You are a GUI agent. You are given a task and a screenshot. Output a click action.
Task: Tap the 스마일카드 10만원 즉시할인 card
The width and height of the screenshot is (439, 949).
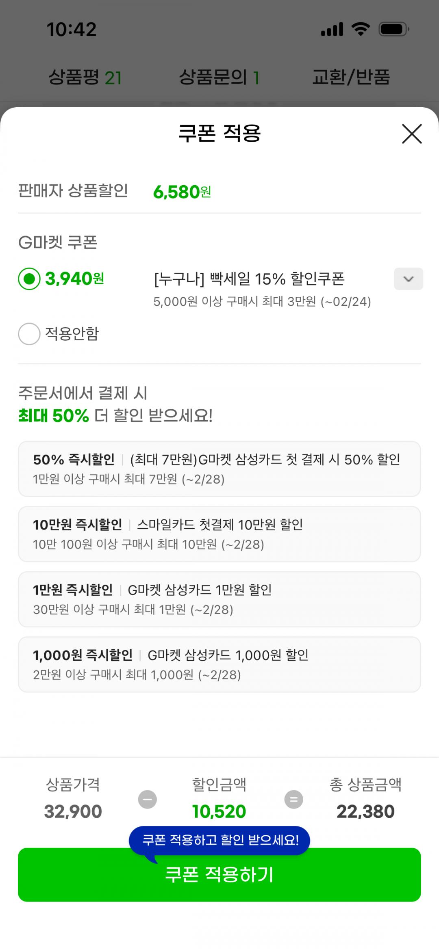219,534
